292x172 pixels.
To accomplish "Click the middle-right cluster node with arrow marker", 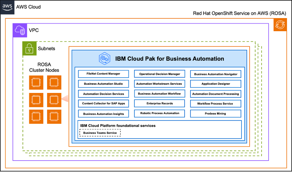I will coord(54,100).
